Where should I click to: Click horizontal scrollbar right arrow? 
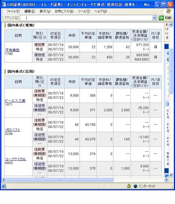[166, 180]
